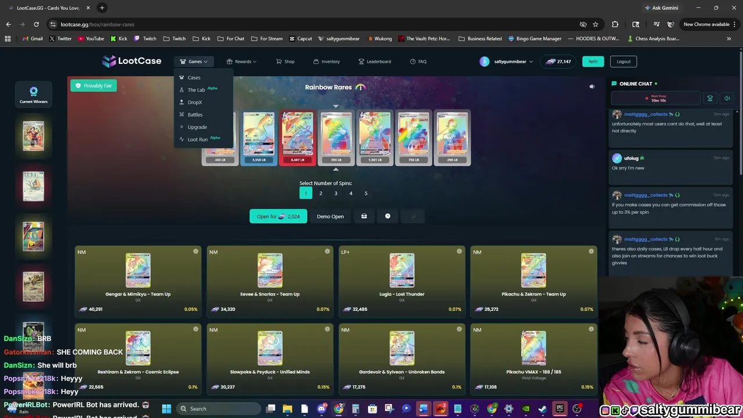Open the Inventory page
This screenshot has width=743, height=418.
point(327,62)
